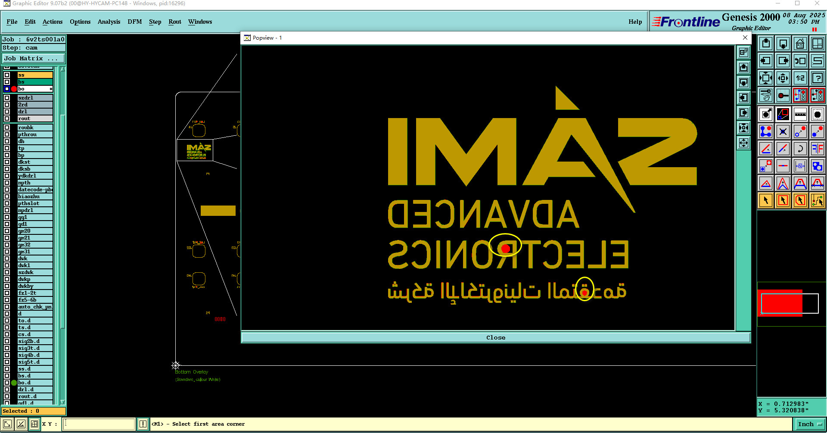Select the octagon feature selection icon
This screenshot has height=433, width=827.
(818, 114)
